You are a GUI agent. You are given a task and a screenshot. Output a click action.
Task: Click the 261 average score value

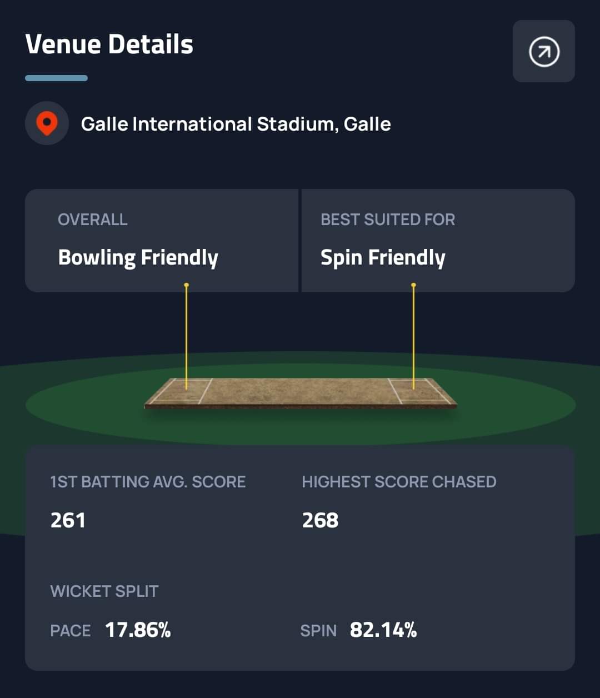pyautogui.click(x=68, y=521)
